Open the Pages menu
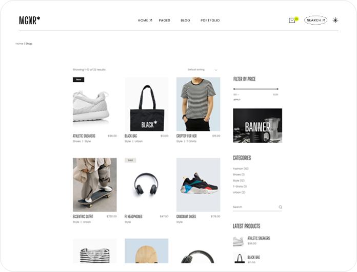 pos(164,20)
